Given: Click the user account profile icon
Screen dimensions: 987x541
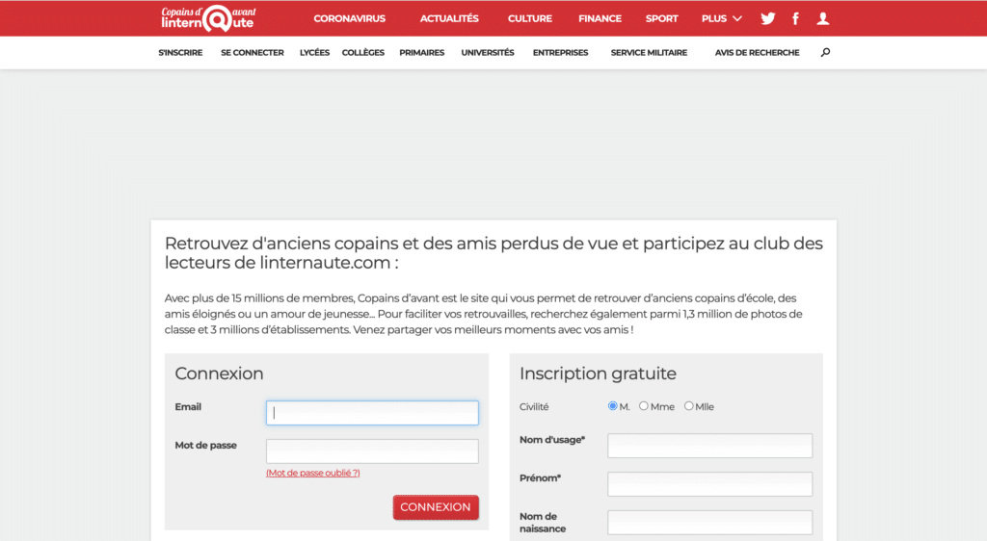Looking at the screenshot, I should pyautogui.click(x=823, y=19).
